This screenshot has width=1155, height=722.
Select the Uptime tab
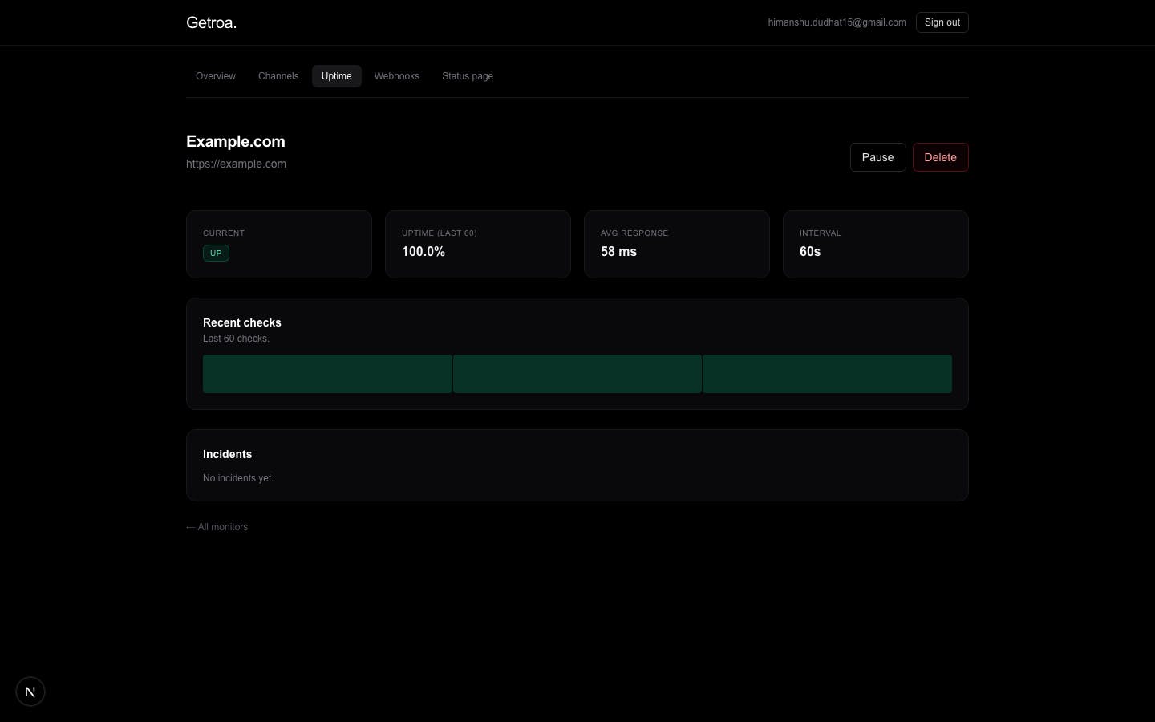pos(336,76)
